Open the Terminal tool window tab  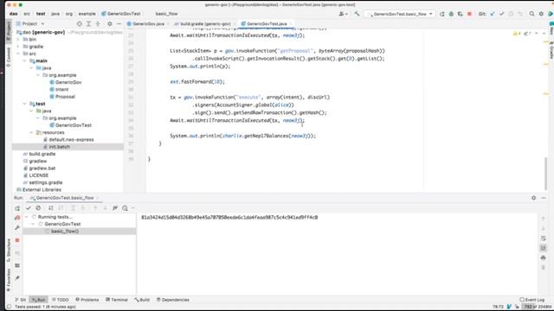[117, 300]
